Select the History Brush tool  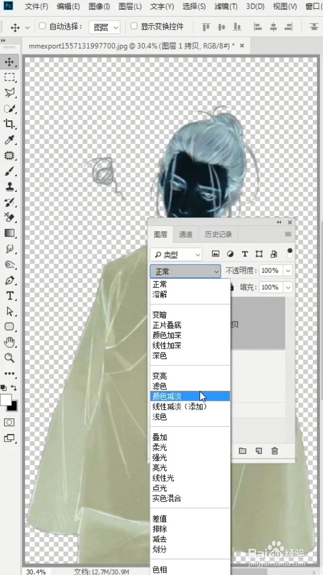pos(9,202)
